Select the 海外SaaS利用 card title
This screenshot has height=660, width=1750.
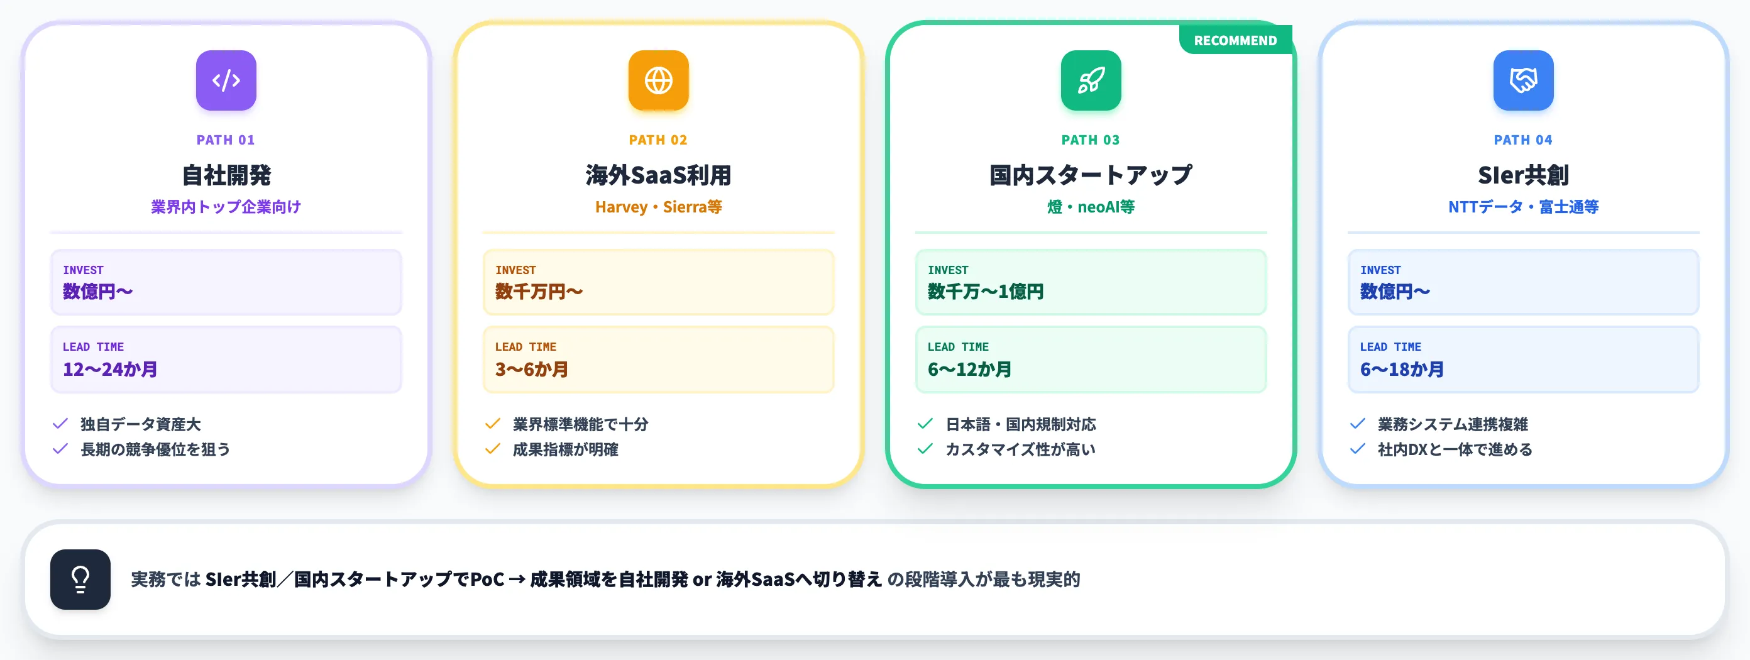tap(658, 175)
